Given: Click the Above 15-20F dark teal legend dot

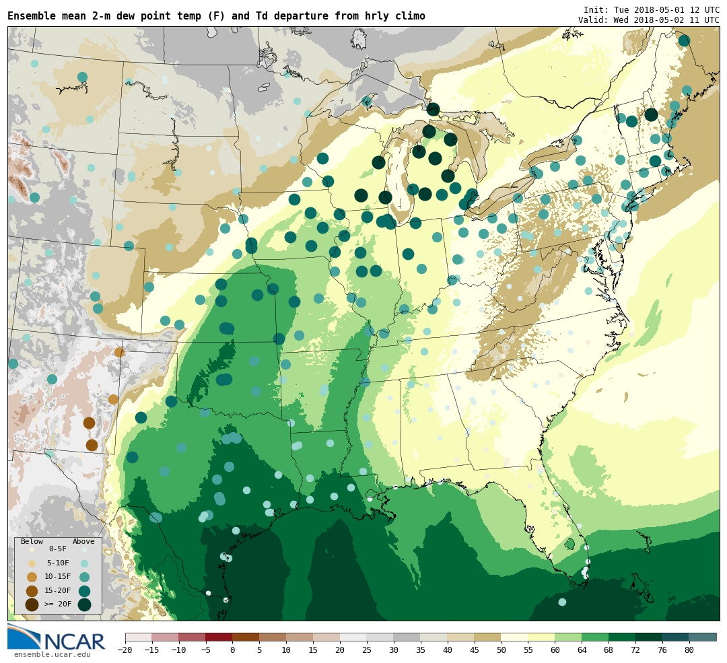Looking at the screenshot, I should coord(84,591).
